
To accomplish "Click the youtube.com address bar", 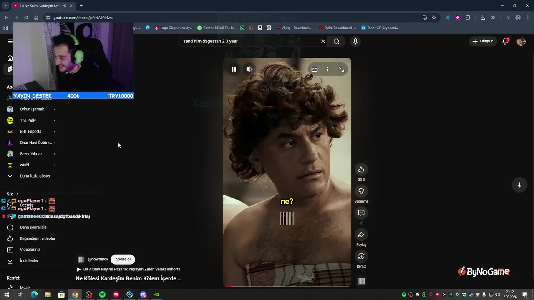I will 234,17.
